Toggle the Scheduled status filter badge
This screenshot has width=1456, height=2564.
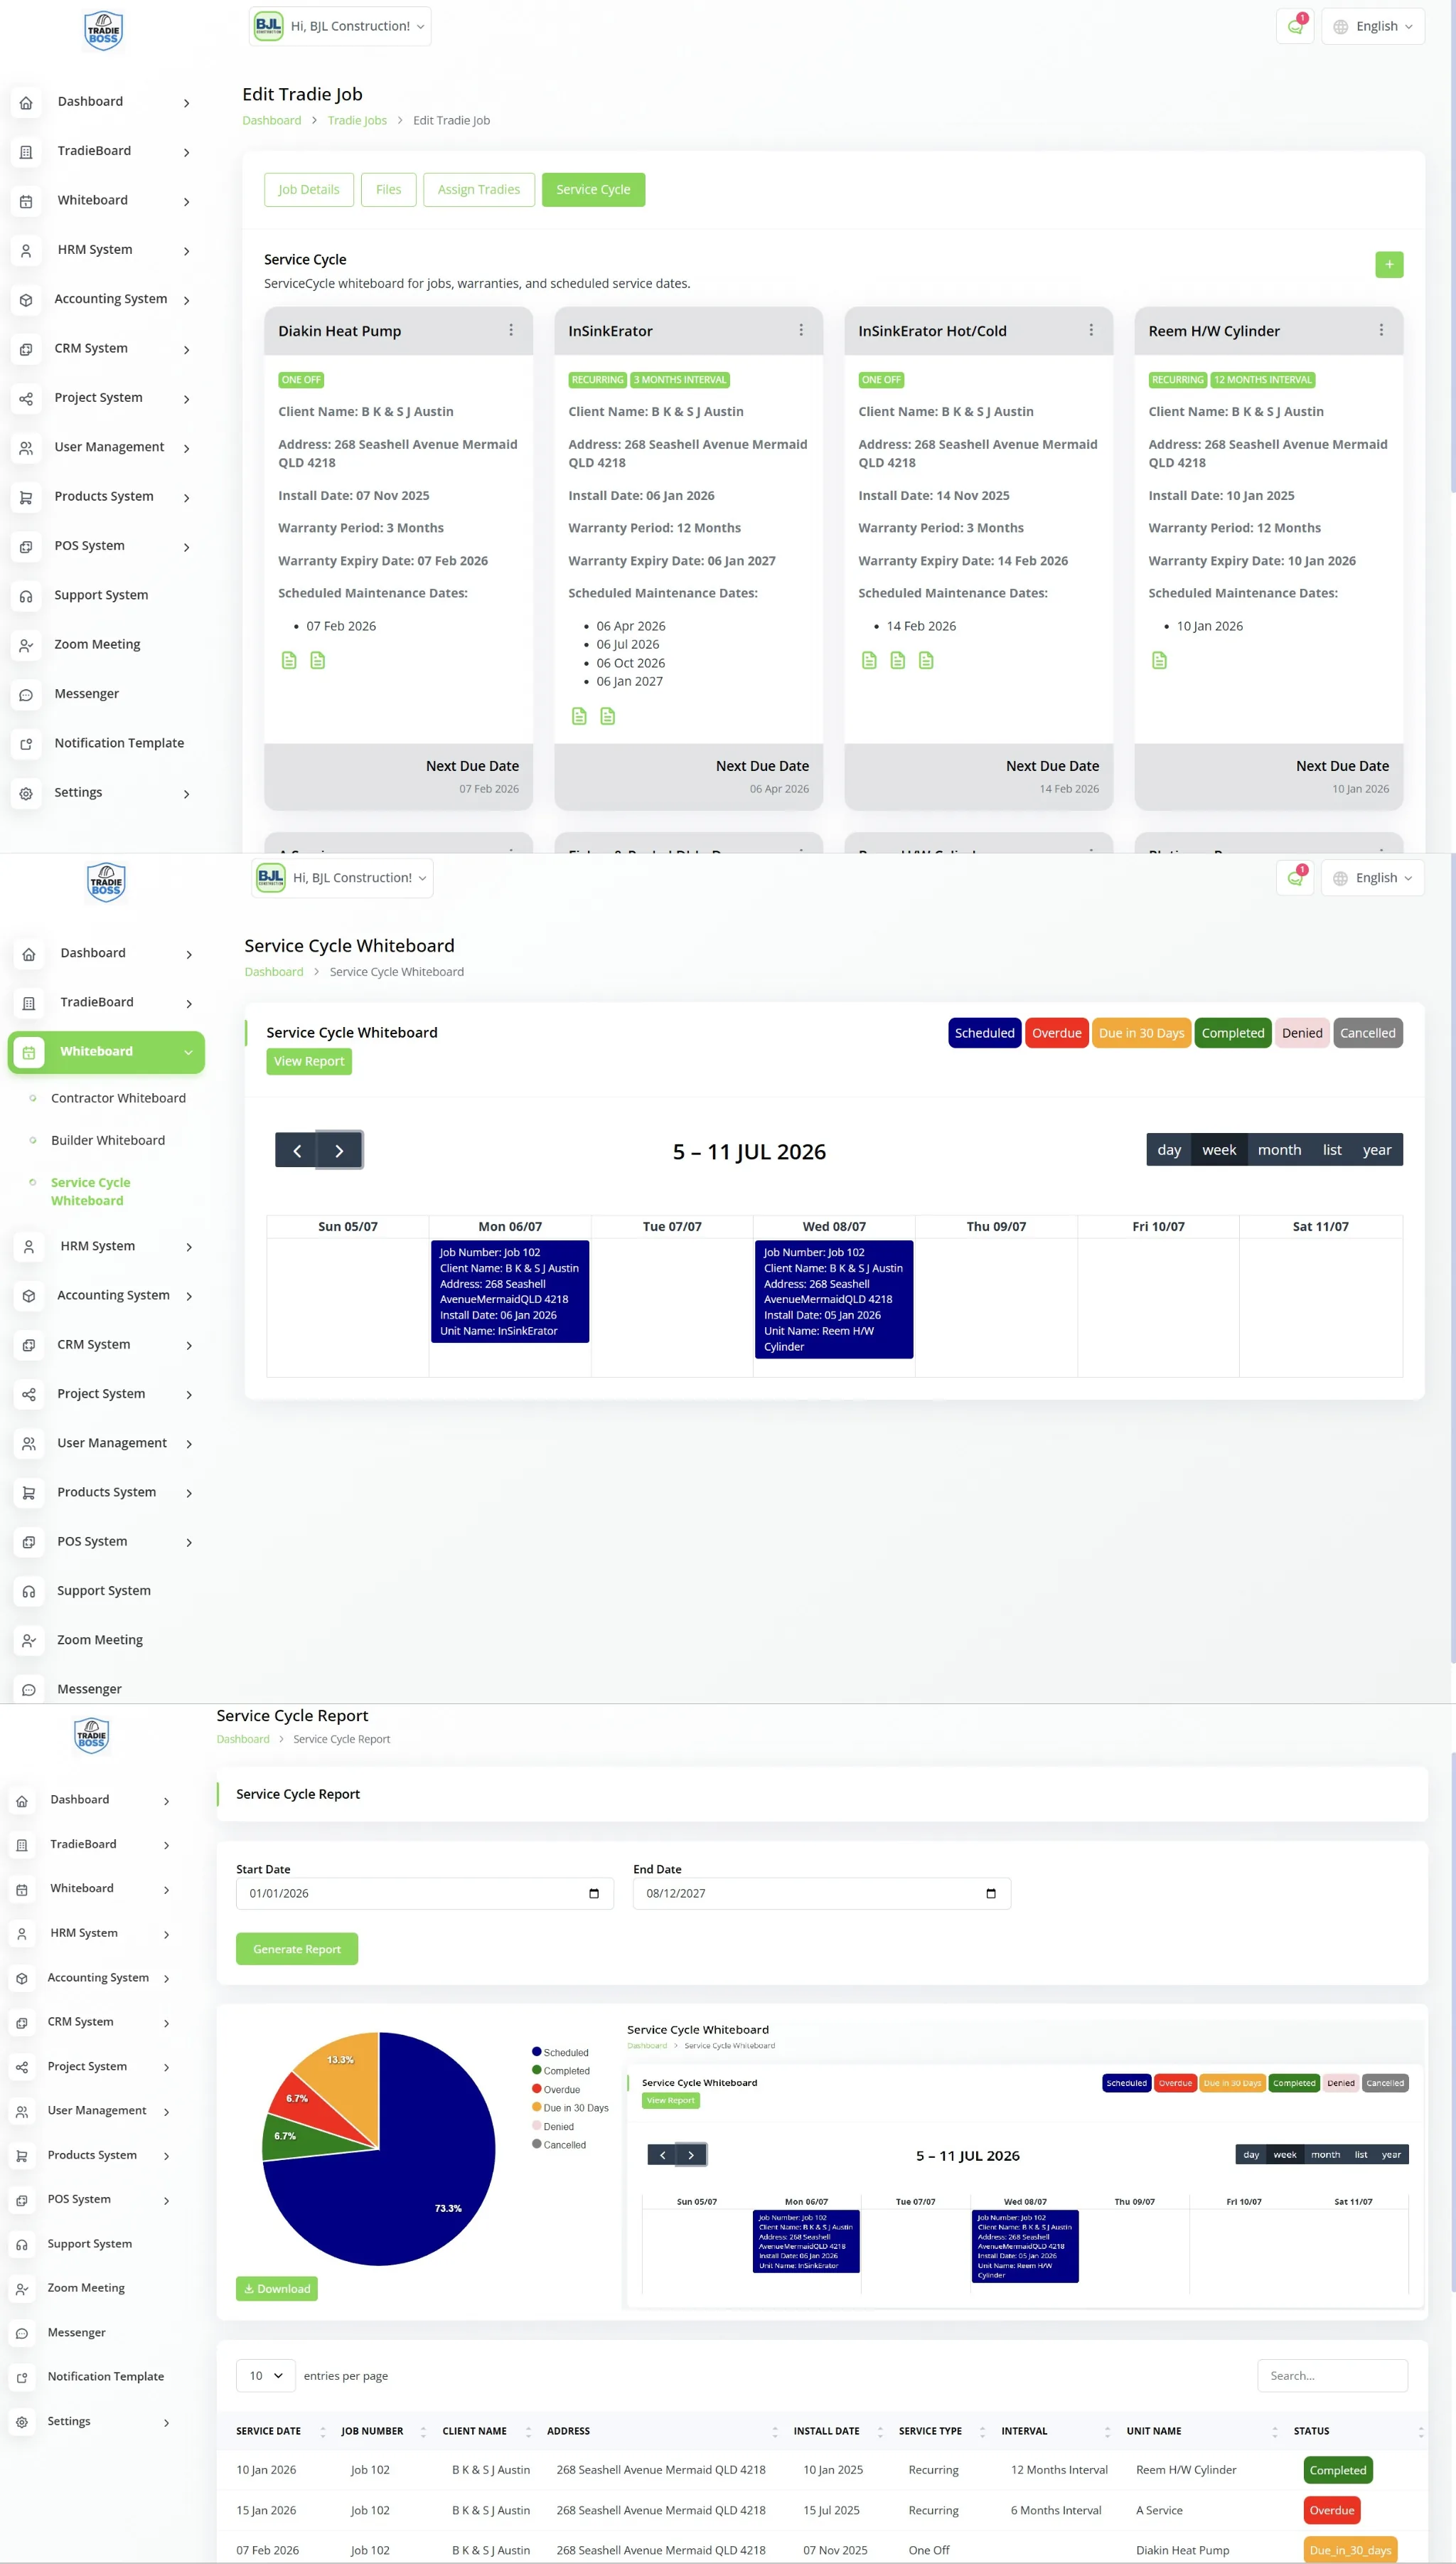984,1033
